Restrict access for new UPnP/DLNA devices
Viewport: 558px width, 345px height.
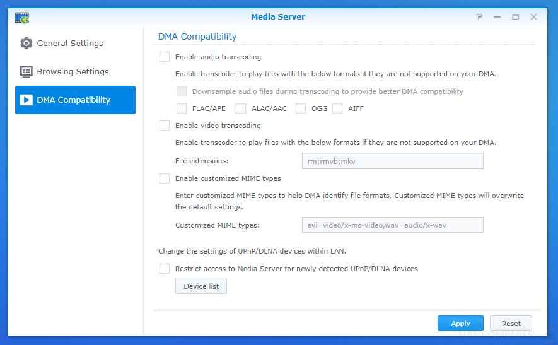(x=165, y=269)
